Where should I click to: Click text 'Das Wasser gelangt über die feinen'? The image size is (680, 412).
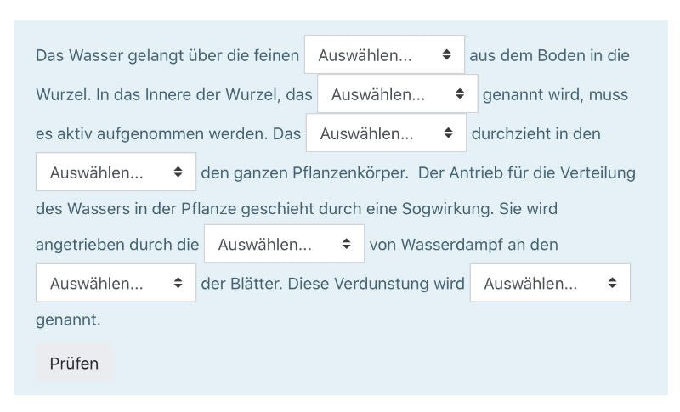tap(167, 55)
